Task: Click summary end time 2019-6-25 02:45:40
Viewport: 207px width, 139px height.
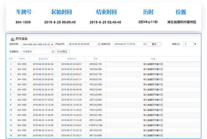Action: point(105,22)
